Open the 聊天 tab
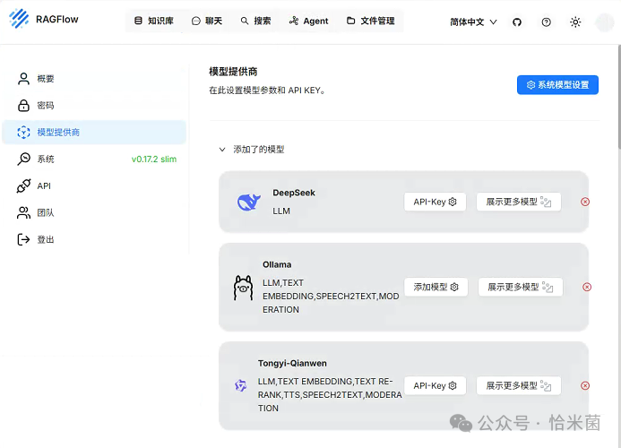Screen dimensions: 621x448 (207, 21)
